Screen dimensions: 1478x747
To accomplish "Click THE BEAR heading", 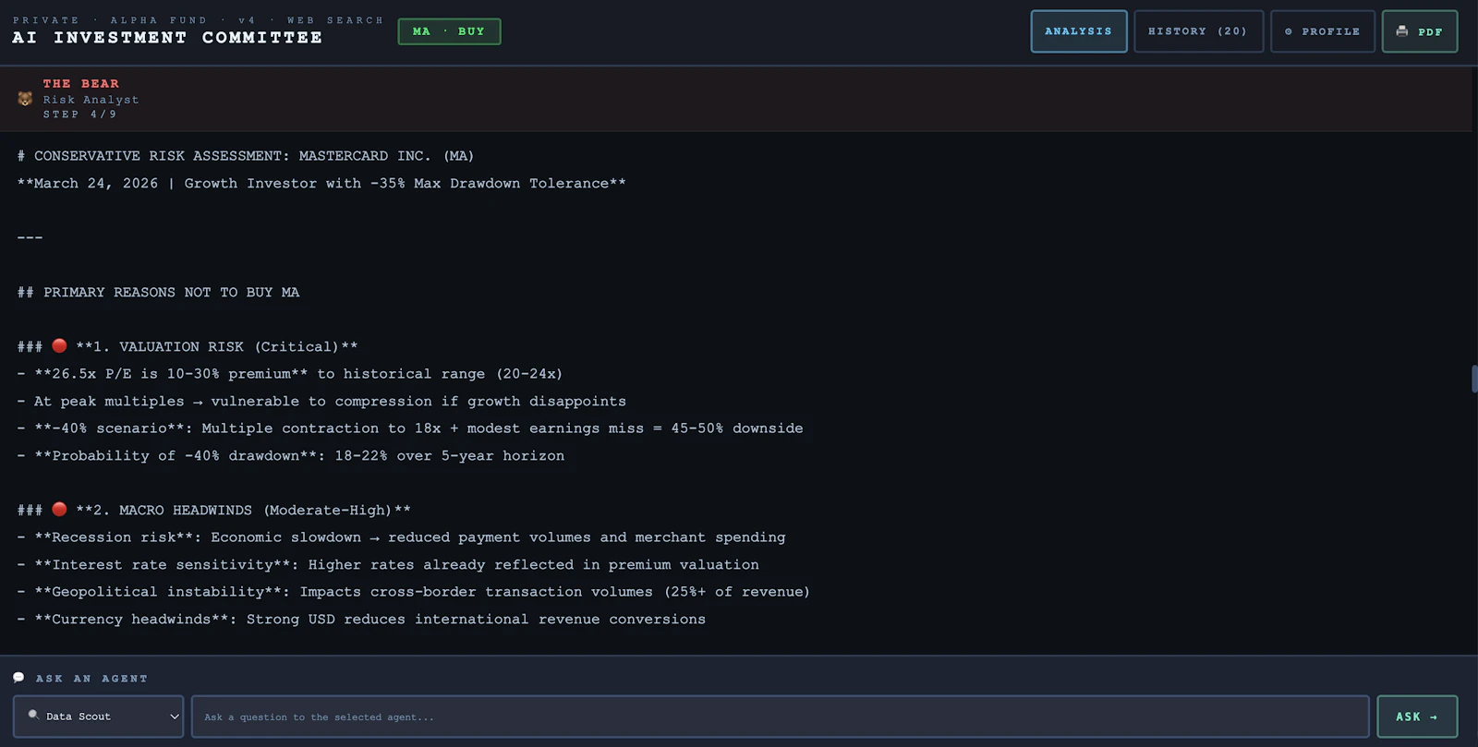I will 80,84.
